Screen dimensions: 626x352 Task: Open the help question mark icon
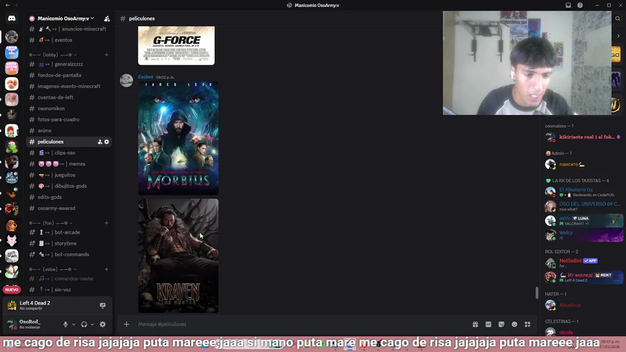580,5
